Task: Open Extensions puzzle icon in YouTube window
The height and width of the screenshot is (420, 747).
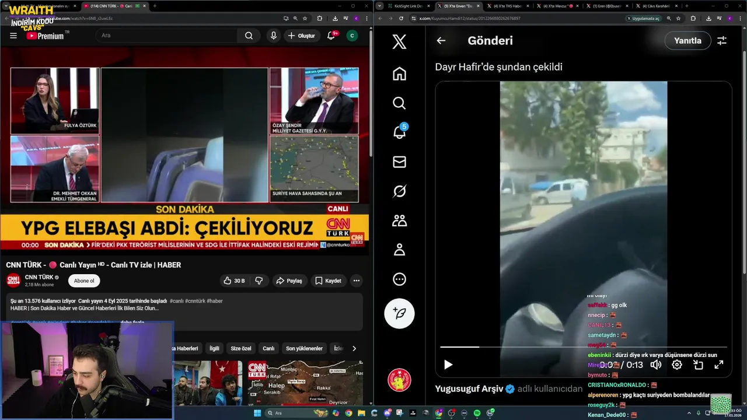Action: [x=319, y=18]
